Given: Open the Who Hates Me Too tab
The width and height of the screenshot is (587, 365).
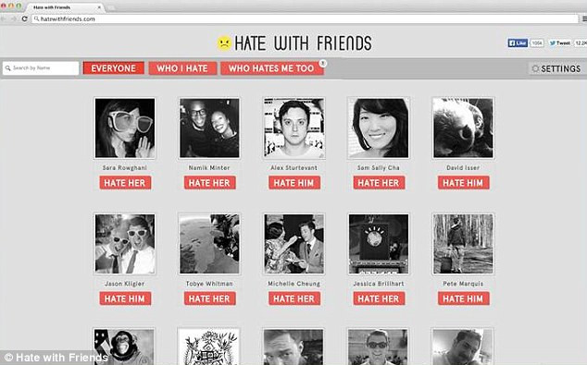Looking at the screenshot, I should coord(272,68).
